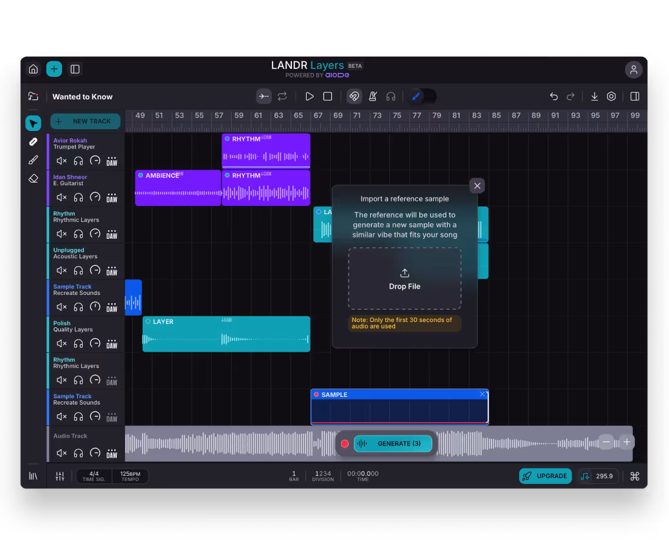669x546 pixels.
Task: Select the RHYTHM clip on the E. Guitarist track
Action: [266, 188]
